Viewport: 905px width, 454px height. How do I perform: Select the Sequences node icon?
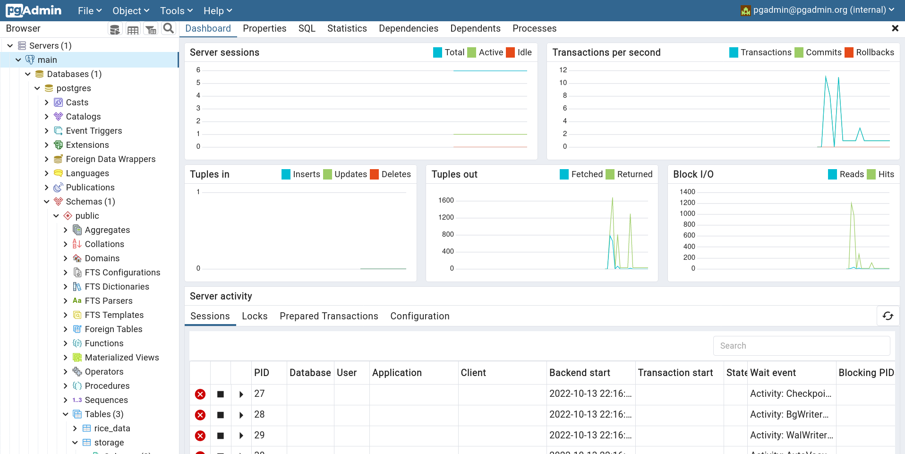click(x=77, y=400)
